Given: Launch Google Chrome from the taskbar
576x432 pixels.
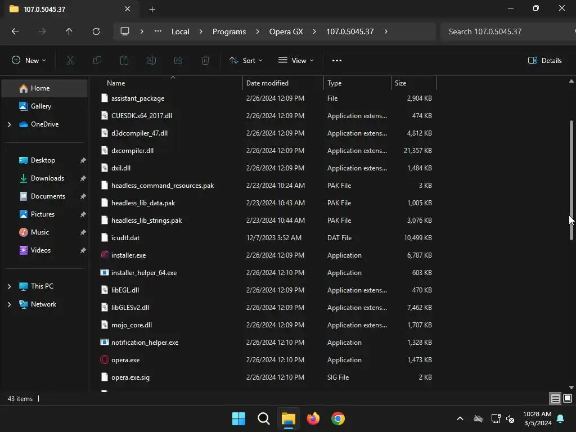Looking at the screenshot, I should tap(338, 418).
